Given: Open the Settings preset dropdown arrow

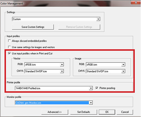Looking at the screenshot, I should tap(98, 19).
